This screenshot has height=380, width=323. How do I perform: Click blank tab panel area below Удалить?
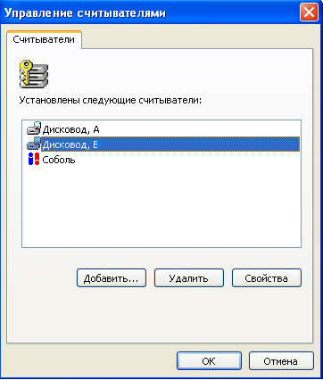[189, 315]
